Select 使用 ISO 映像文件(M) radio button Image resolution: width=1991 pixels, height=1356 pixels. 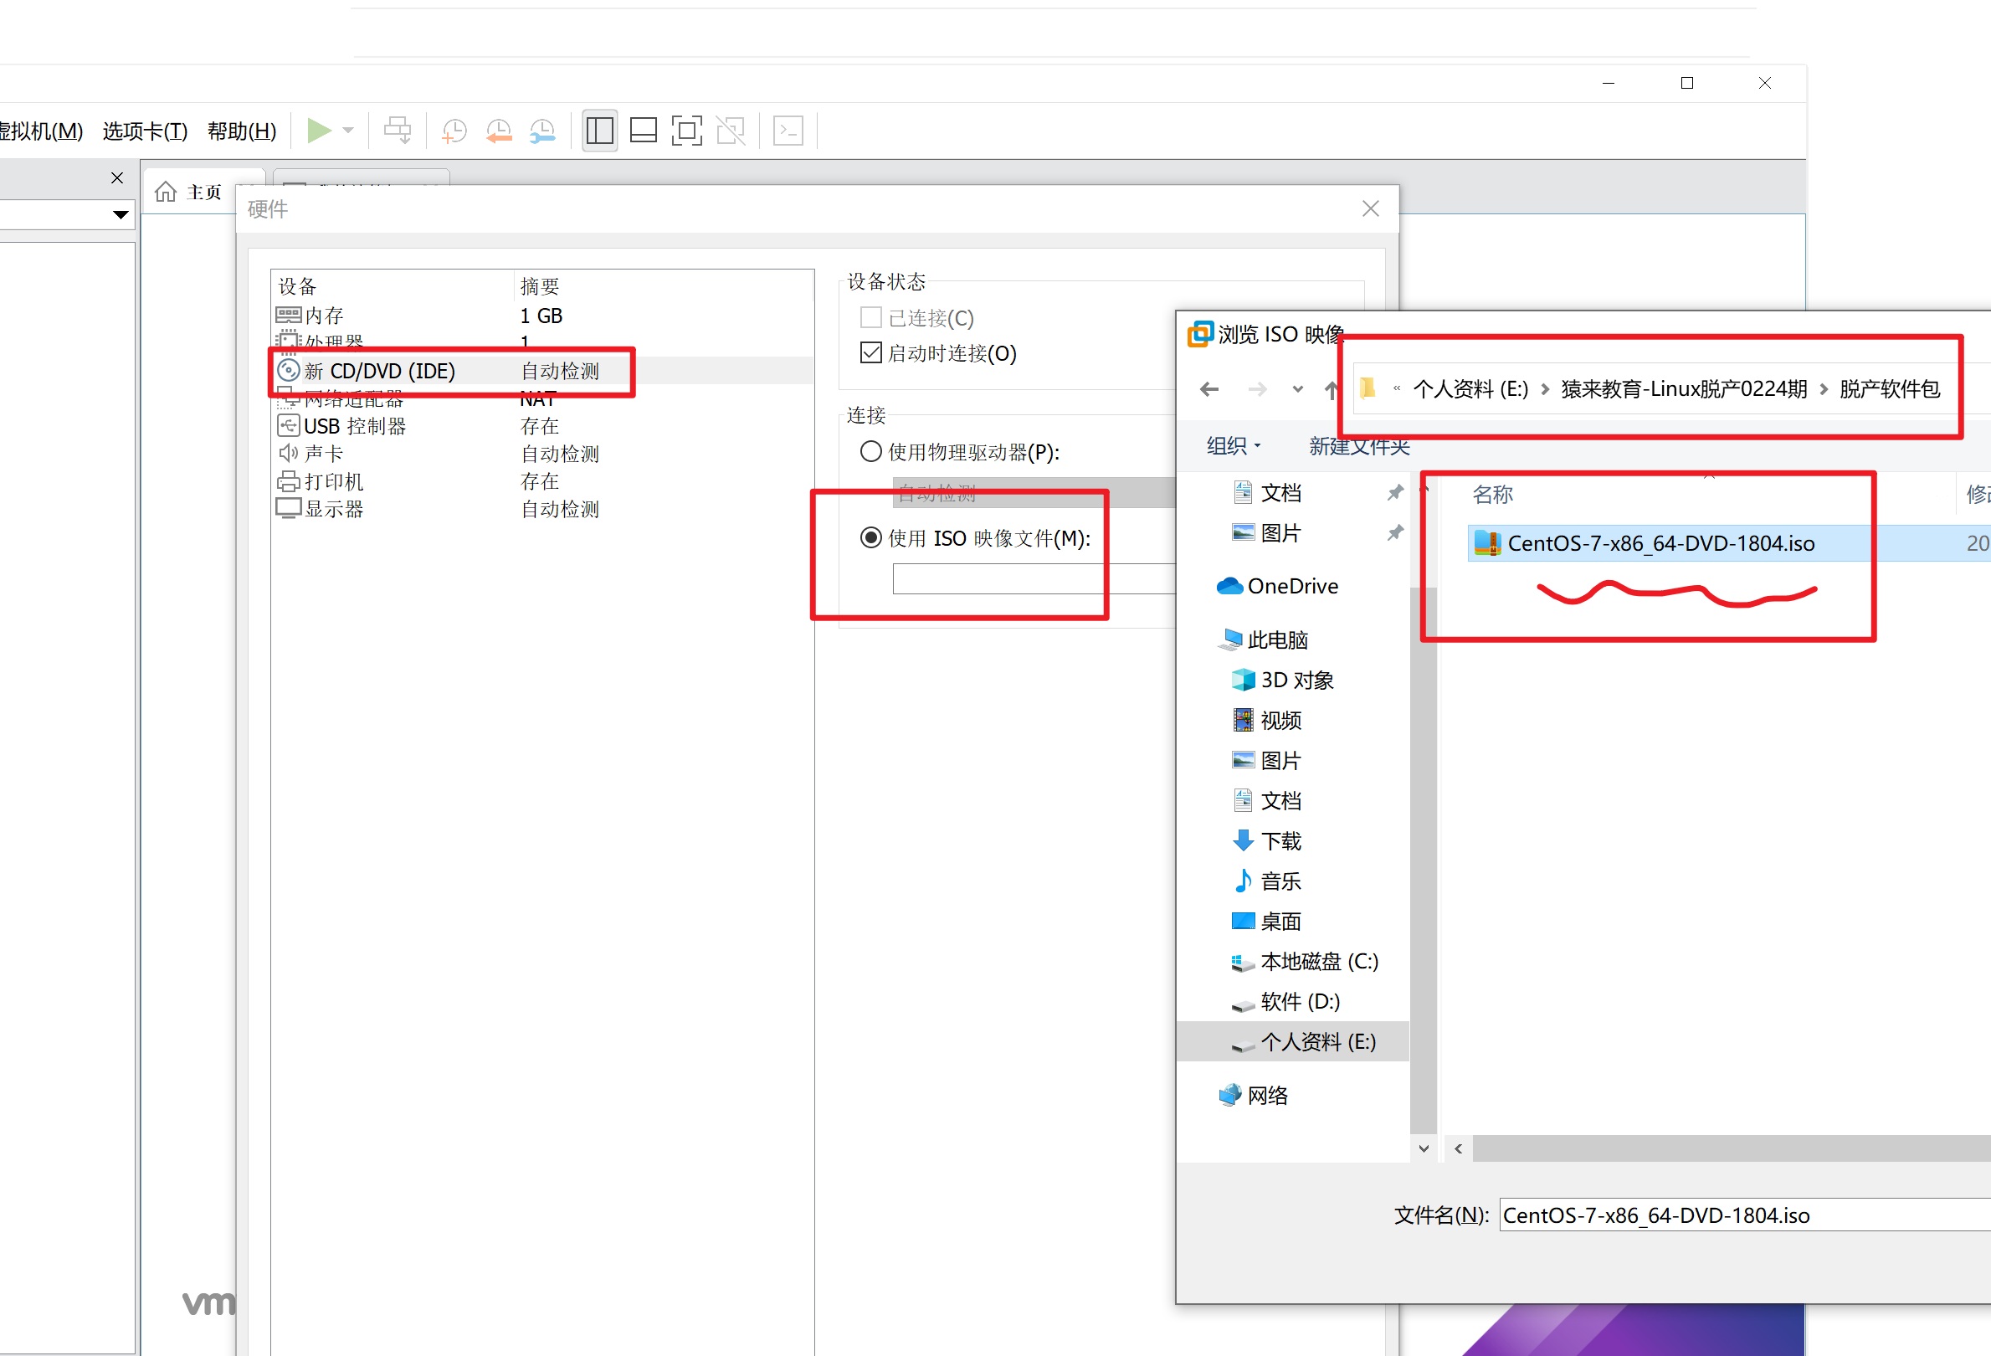tap(870, 538)
